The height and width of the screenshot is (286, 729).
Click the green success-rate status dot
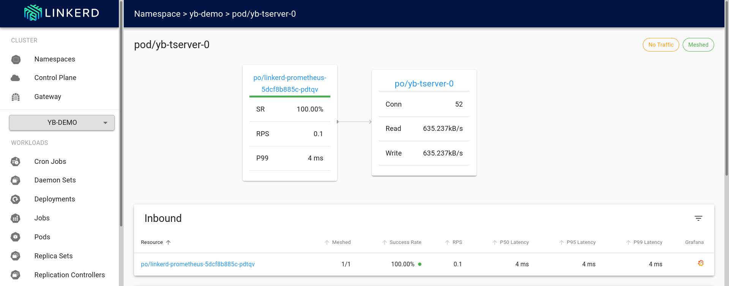coord(420,264)
